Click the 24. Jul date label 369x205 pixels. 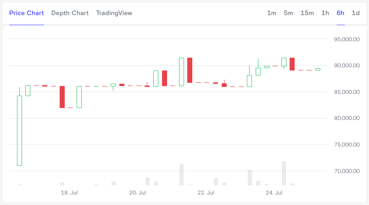tap(274, 193)
